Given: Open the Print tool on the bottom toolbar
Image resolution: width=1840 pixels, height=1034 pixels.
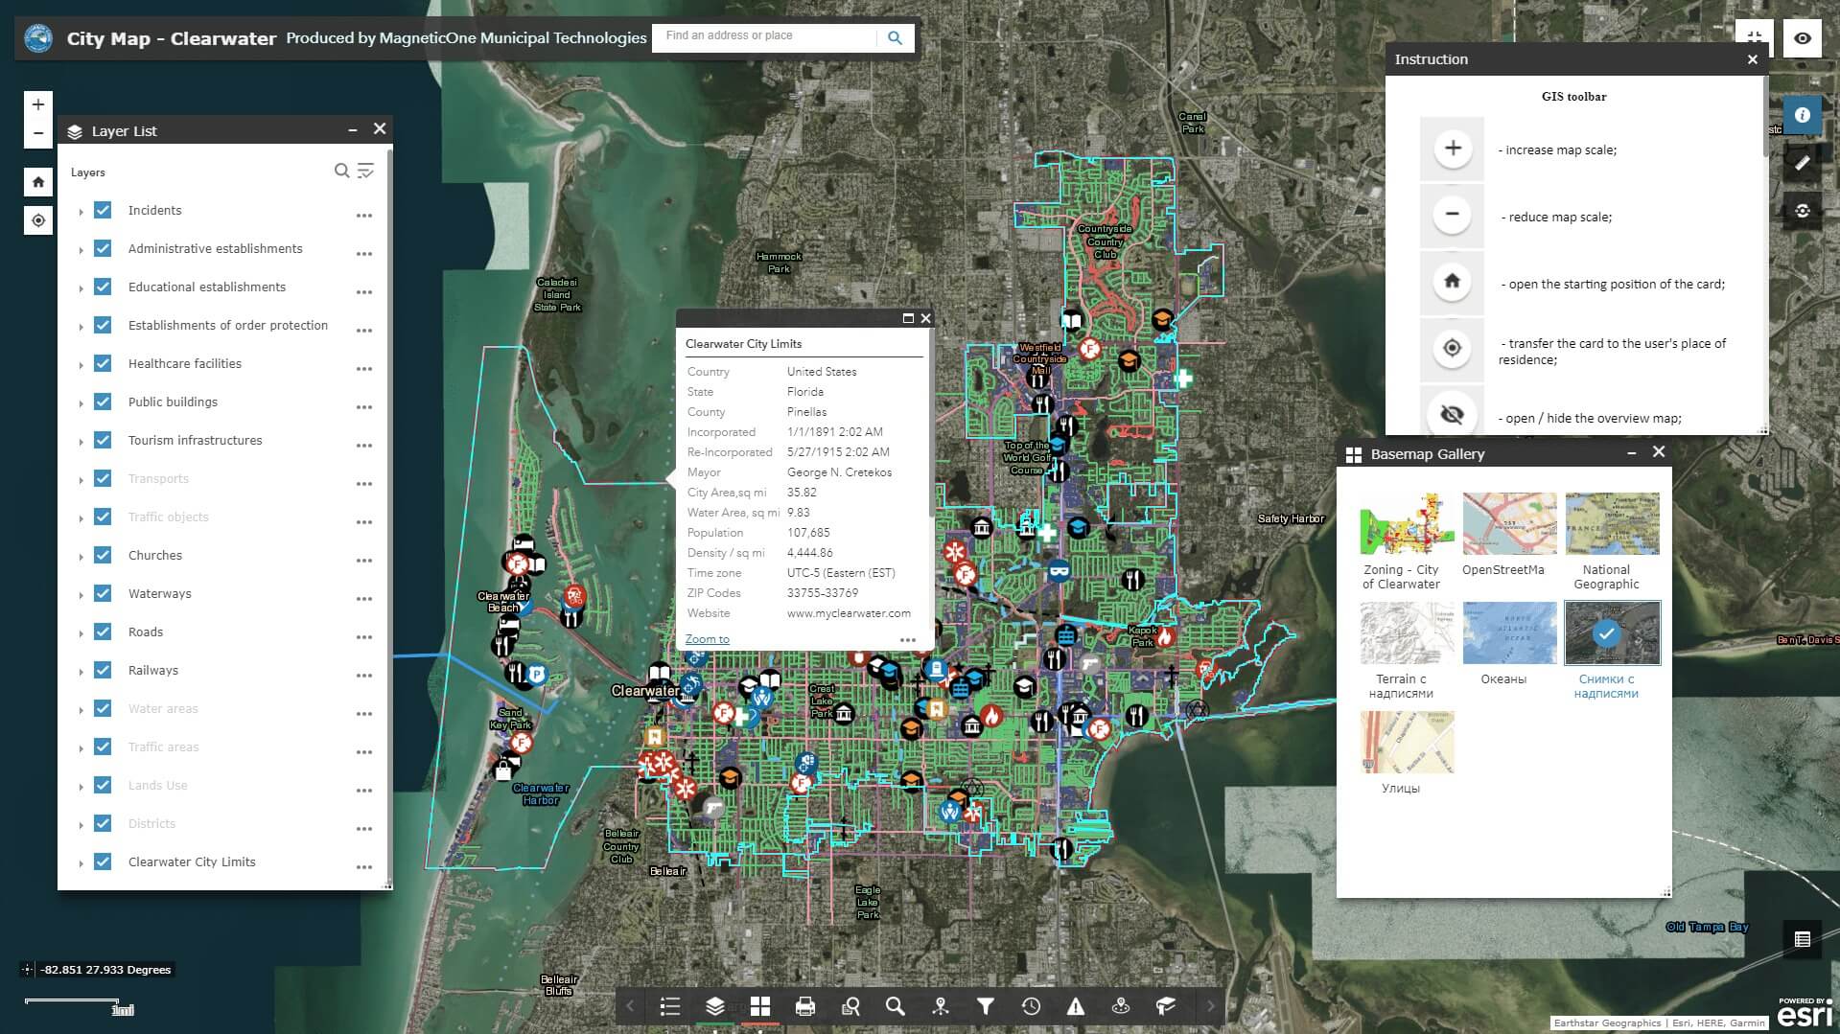Looking at the screenshot, I should click(x=805, y=1006).
